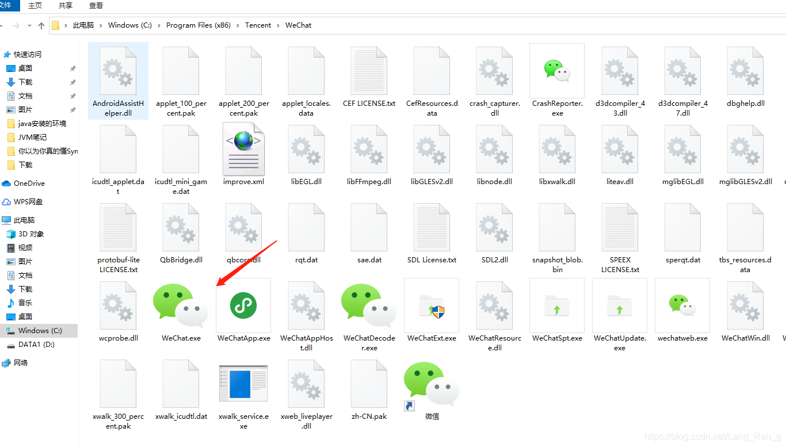Select the AndroidAssistHelper.dll file
Viewport: 786px width, 447px height.
pos(118,81)
